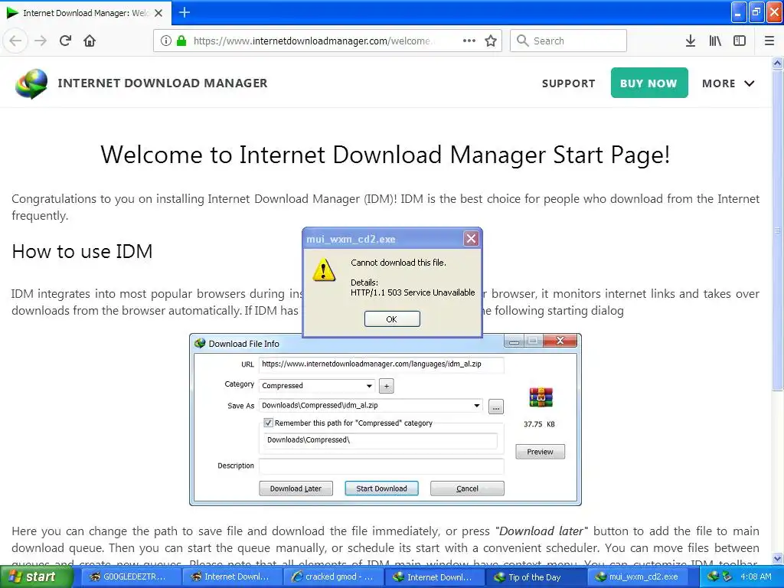Click the HTTP/1.1 503 Service Unavailable text
The height and width of the screenshot is (588, 784).
(413, 292)
